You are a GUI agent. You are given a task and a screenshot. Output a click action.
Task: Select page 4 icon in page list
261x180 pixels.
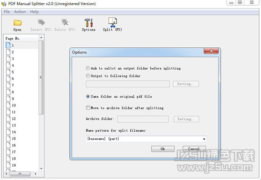click(x=8, y=65)
